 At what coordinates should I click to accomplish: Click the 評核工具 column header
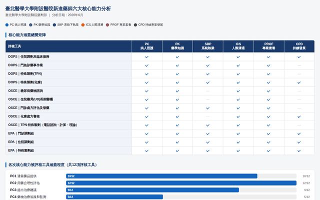click(68, 46)
